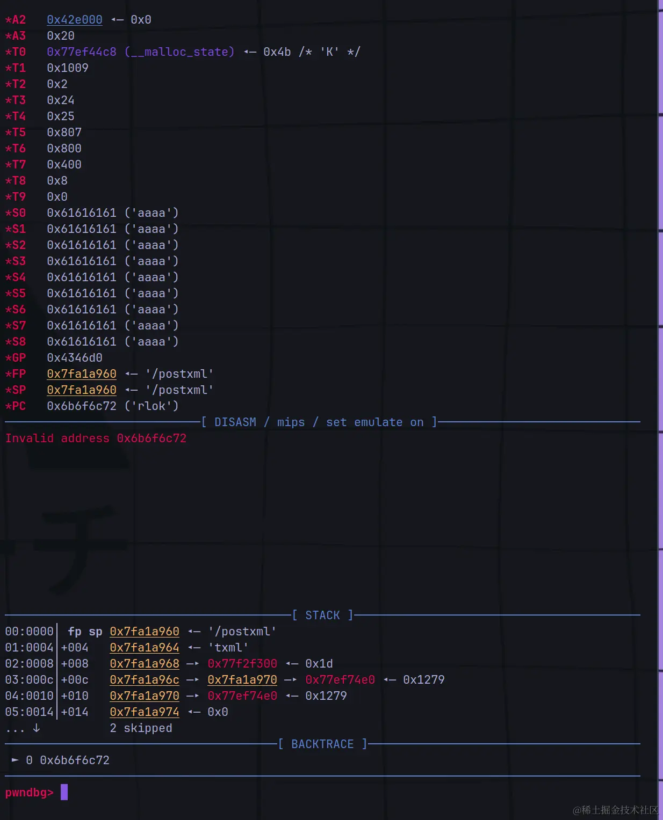Select 0x4b /* 'K' */ on T0 line
The image size is (663, 820).
click(312, 52)
